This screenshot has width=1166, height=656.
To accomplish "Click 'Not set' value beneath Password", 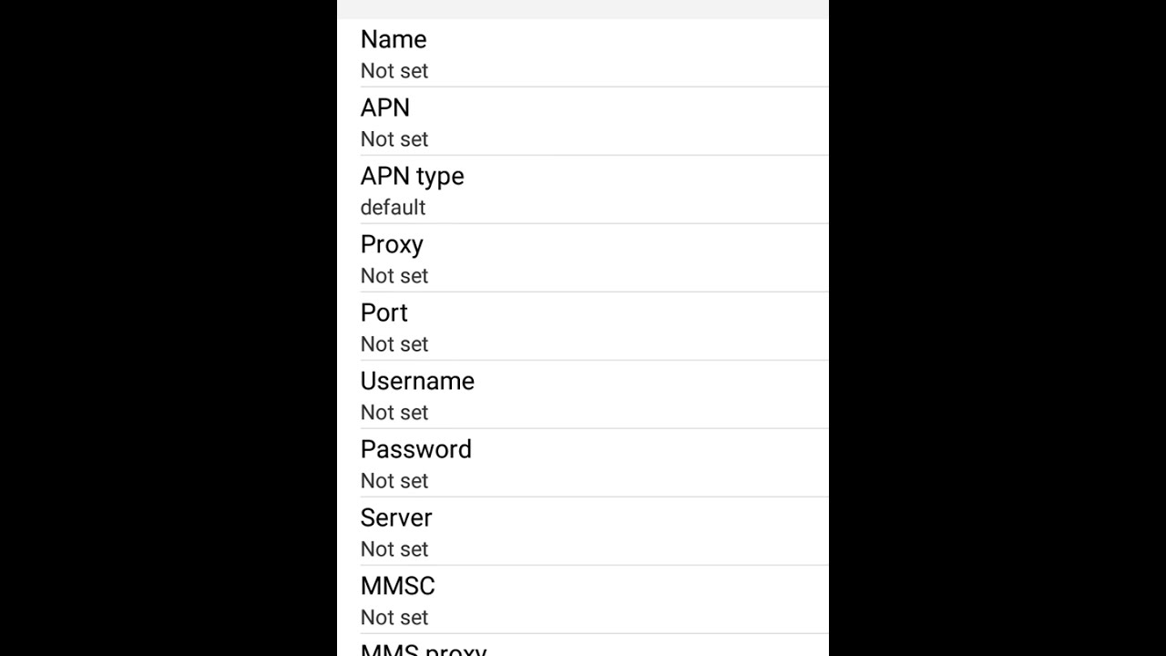I will (394, 481).
